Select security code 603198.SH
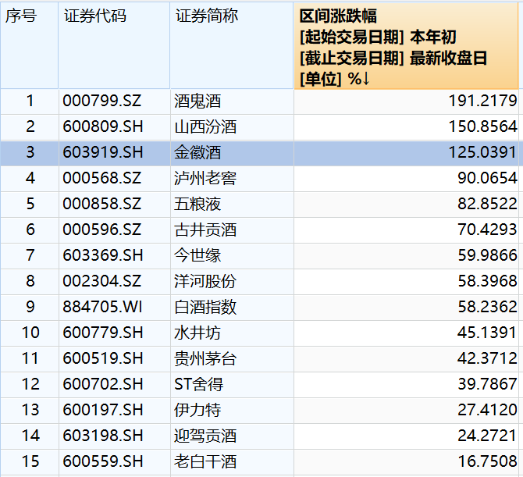Viewport: 523px width, 477px height. click(x=103, y=436)
